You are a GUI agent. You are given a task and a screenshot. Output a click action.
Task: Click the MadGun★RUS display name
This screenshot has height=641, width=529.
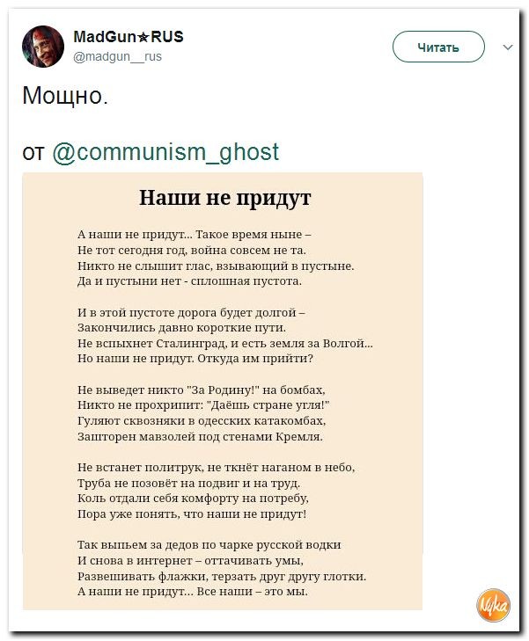128,37
